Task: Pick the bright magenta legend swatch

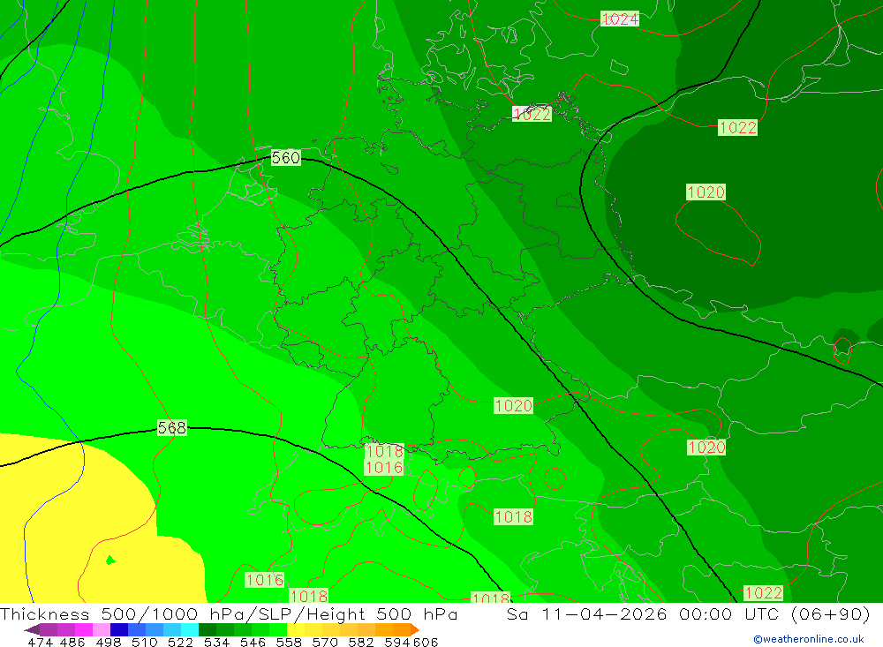Action: [x=83, y=629]
